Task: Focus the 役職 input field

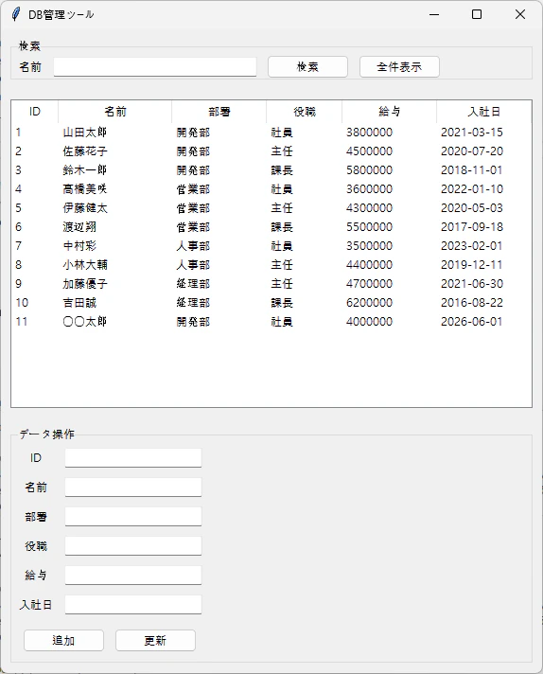Action: (133, 546)
